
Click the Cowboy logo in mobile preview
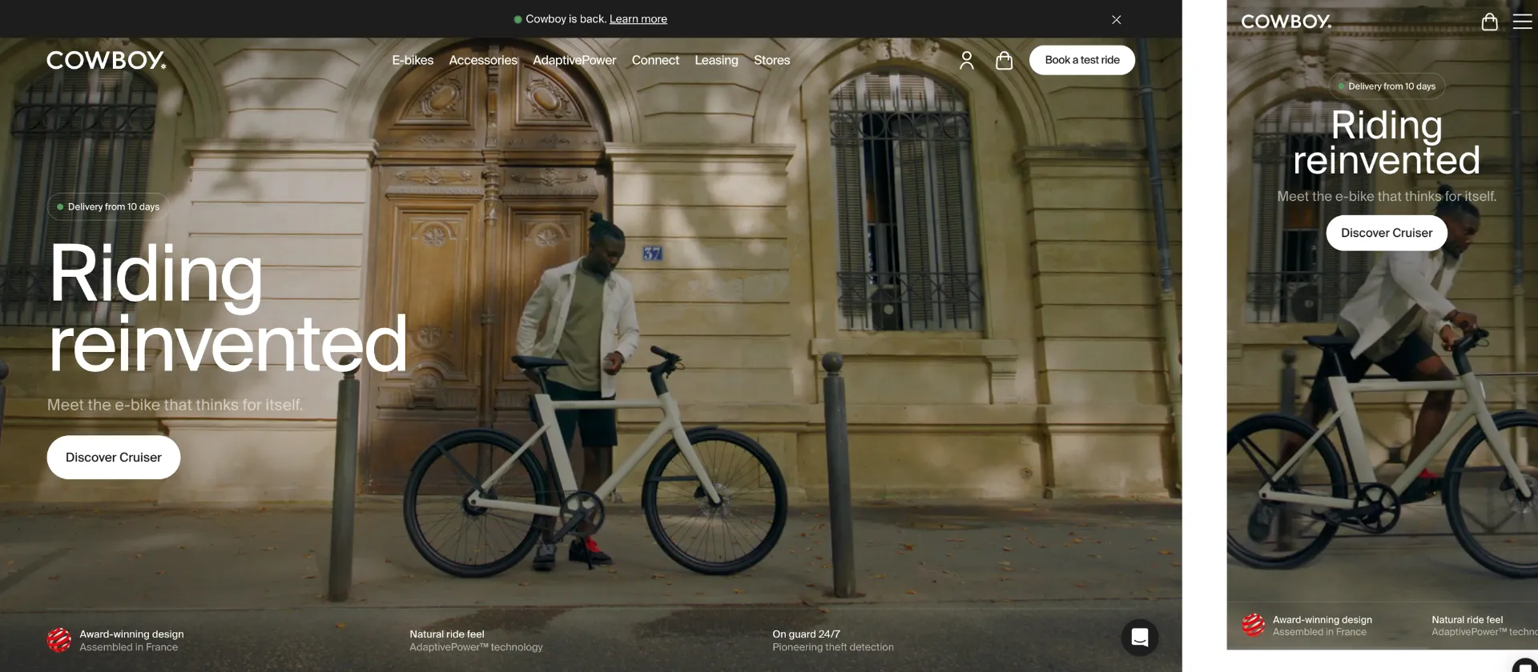[1286, 22]
